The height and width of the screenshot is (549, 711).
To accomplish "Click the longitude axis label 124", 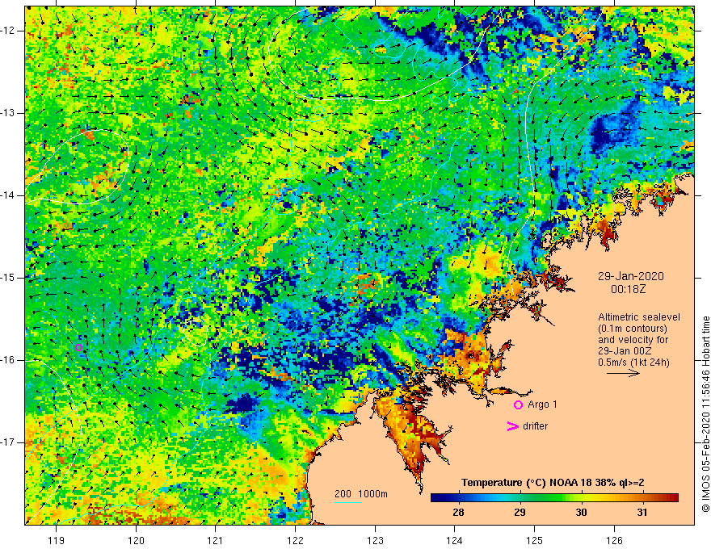I will (454, 540).
